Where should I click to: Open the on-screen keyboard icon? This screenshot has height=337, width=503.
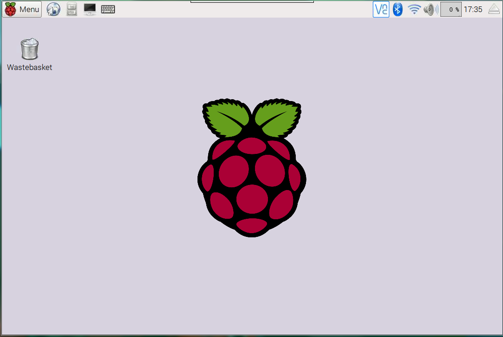pyautogui.click(x=108, y=9)
